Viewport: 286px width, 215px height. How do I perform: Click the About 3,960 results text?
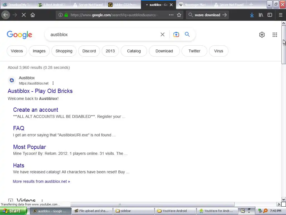click(x=39, y=67)
